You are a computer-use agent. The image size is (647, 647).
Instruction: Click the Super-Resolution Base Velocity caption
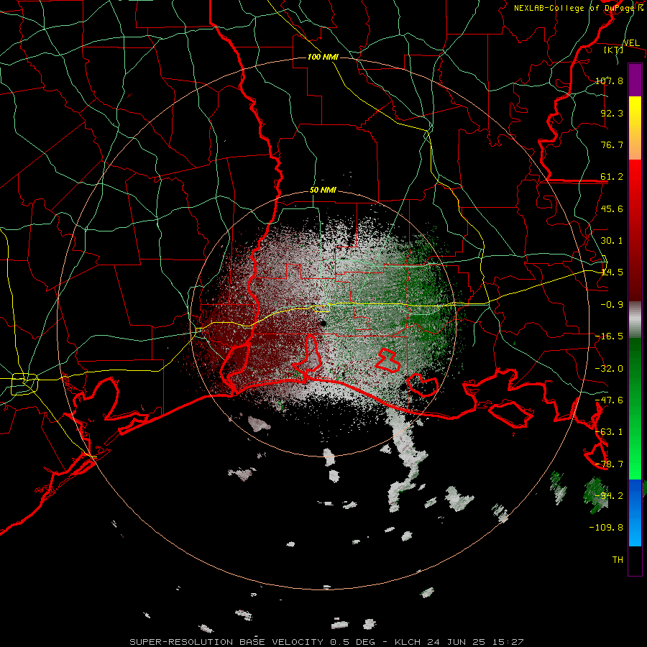(327, 642)
